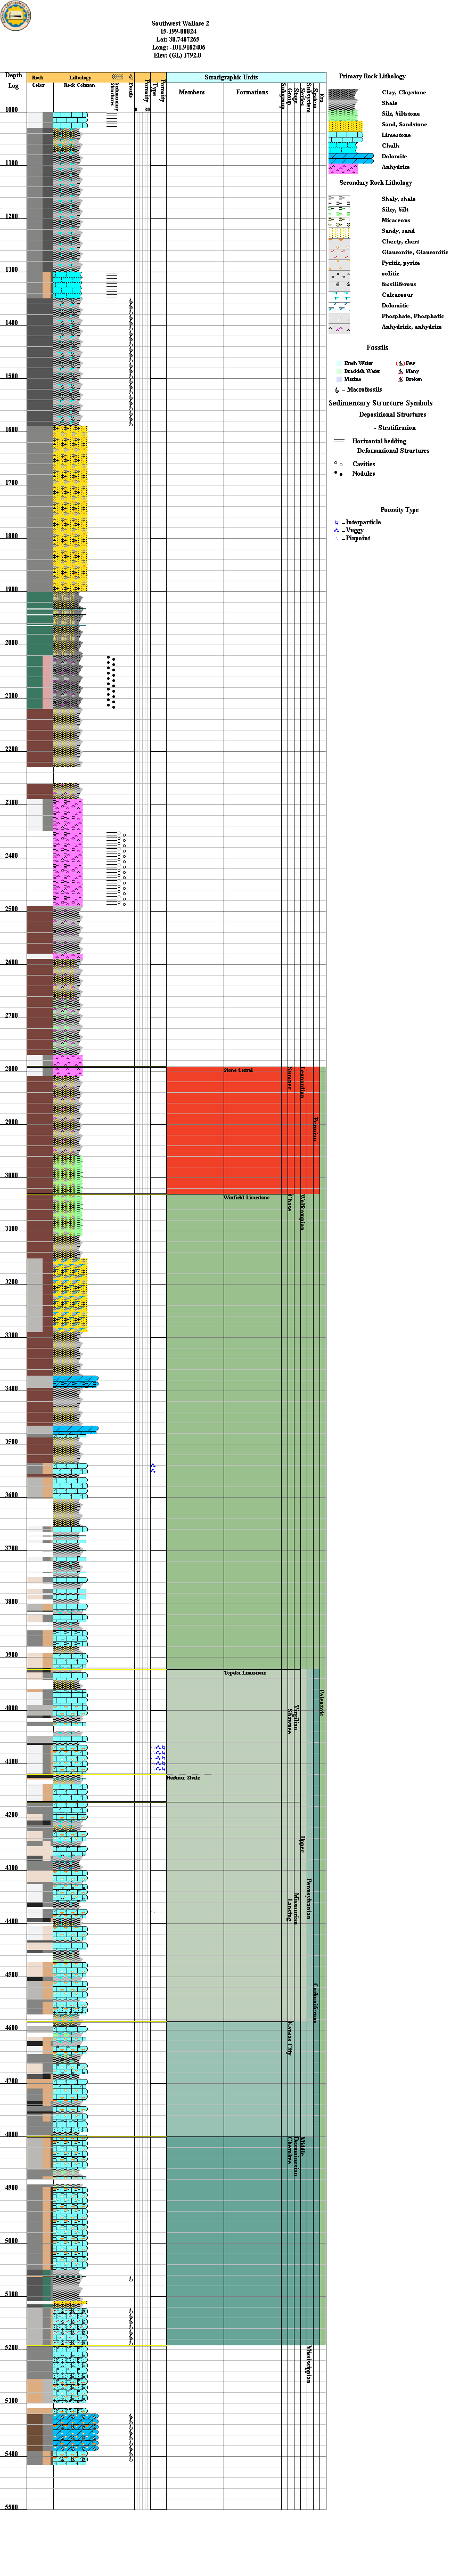Select the Winfield Limestone formation label
The height and width of the screenshot is (2576, 459).
246,1197
